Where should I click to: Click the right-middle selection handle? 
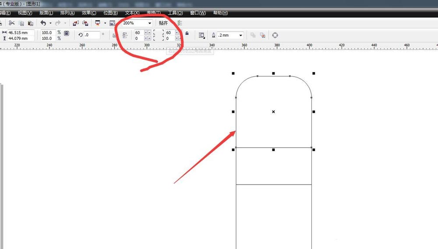314,112
